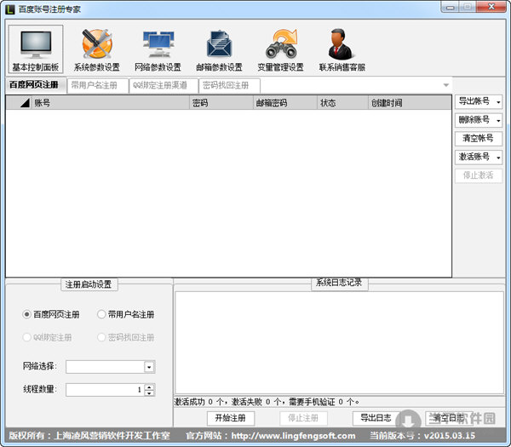Click the 清空账号 button
The image size is (511, 447).
[479, 139]
